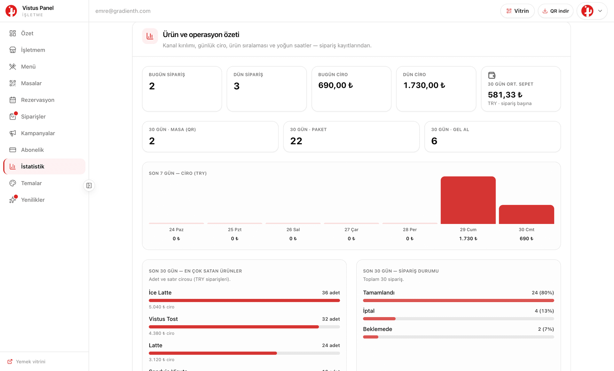Click the '24 (80%)' Tamamlandı value
Image resolution: width=614 pixels, height=371 pixels.
(543, 293)
